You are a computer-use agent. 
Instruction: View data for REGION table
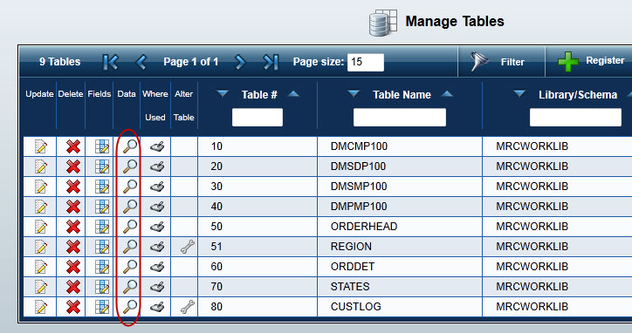(130, 247)
